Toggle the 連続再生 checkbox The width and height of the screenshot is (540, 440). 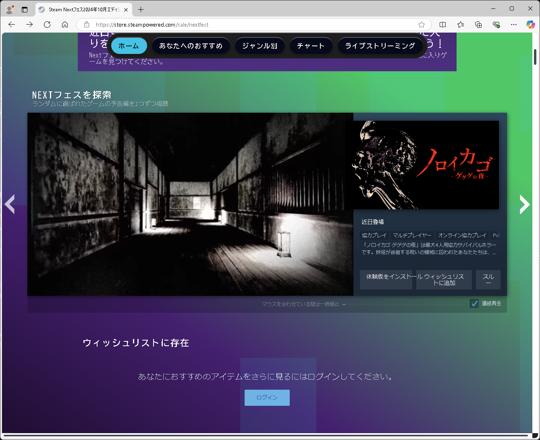click(474, 303)
